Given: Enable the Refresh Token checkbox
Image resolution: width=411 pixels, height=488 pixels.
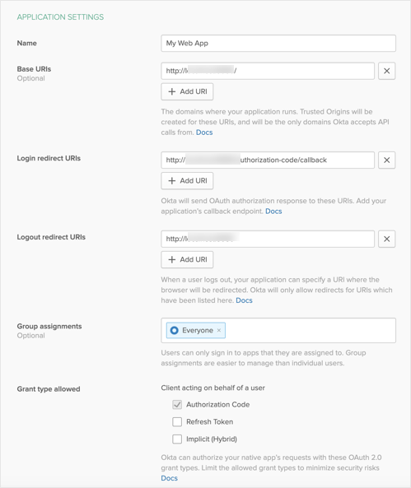Looking at the screenshot, I should (x=177, y=421).
